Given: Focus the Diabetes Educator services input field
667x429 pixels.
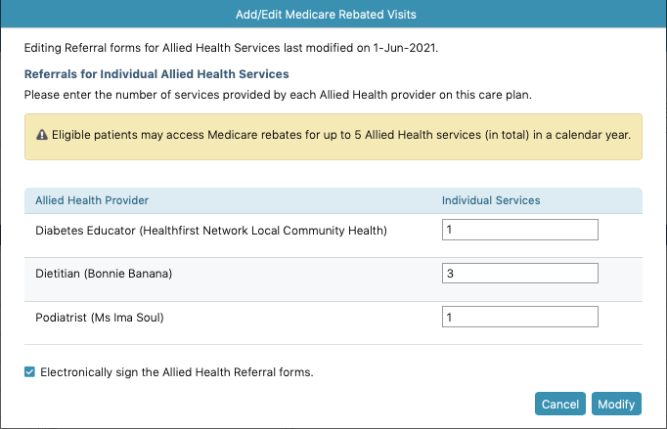Looking at the screenshot, I should pos(520,230).
